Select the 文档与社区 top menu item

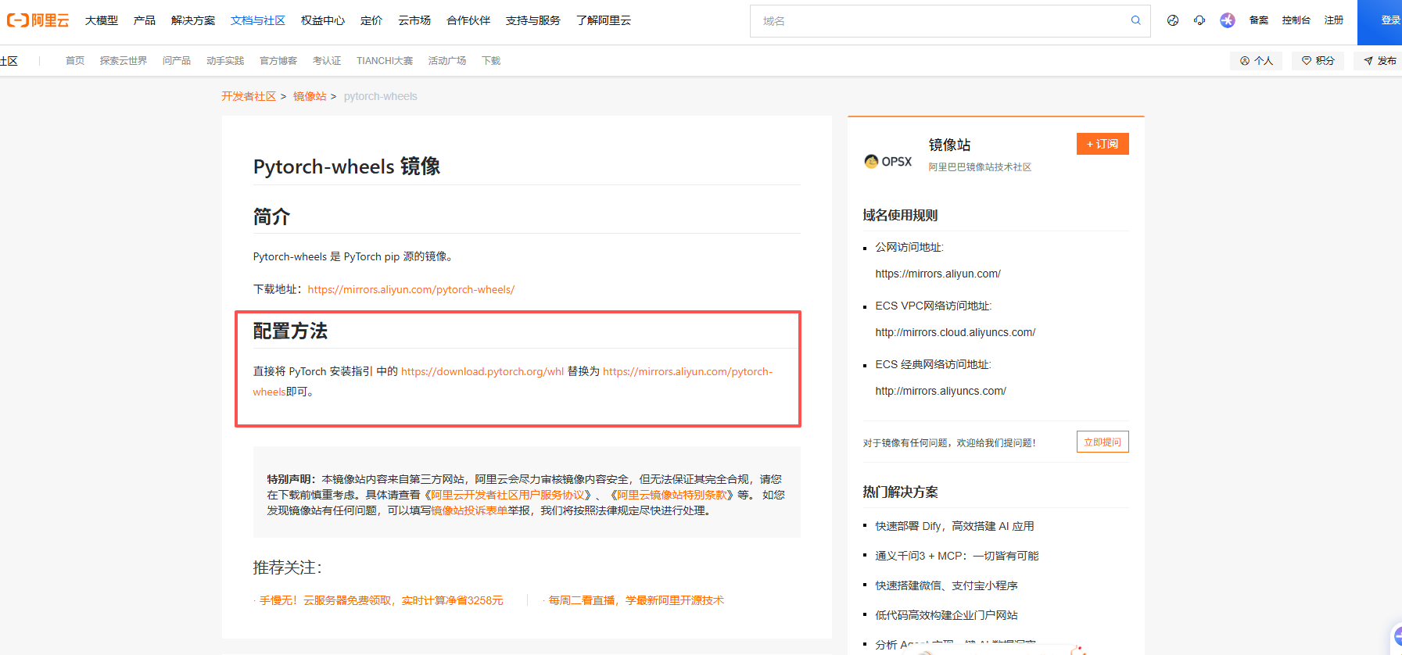coord(257,20)
